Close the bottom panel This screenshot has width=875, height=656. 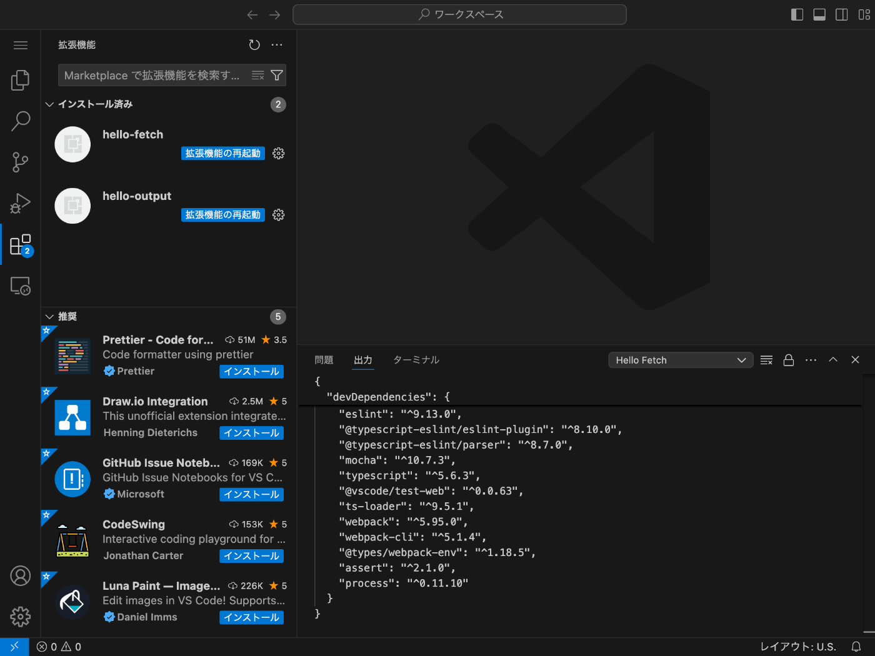click(x=856, y=360)
